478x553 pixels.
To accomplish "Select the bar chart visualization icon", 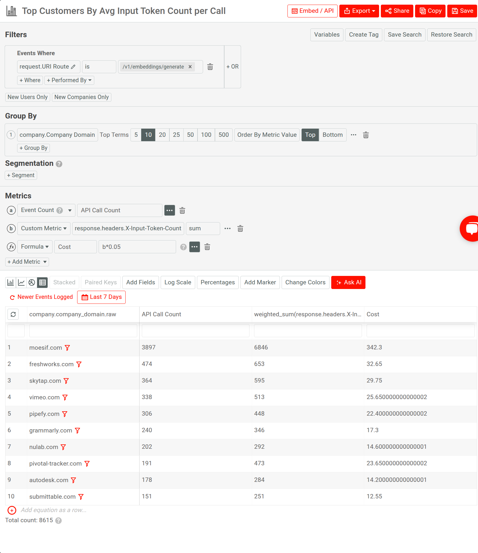I will point(10,282).
